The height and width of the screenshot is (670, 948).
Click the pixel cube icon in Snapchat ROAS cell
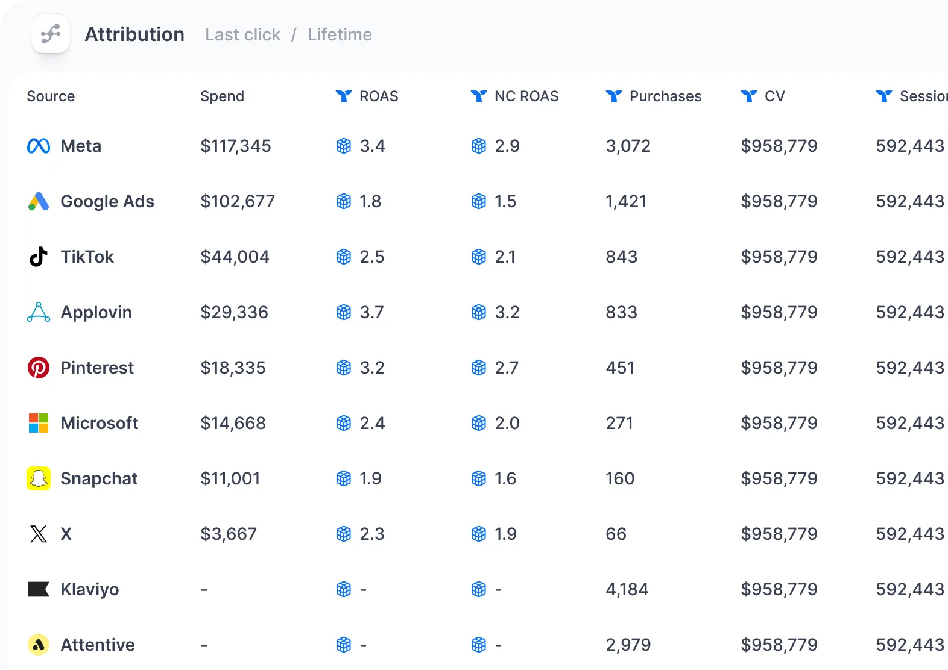tap(344, 478)
